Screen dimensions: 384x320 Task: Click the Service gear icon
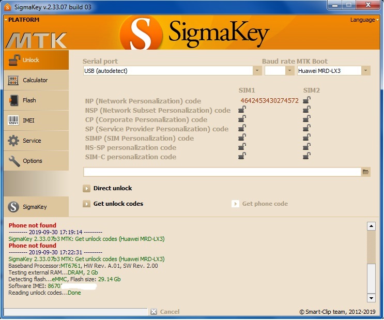[x=13, y=141]
